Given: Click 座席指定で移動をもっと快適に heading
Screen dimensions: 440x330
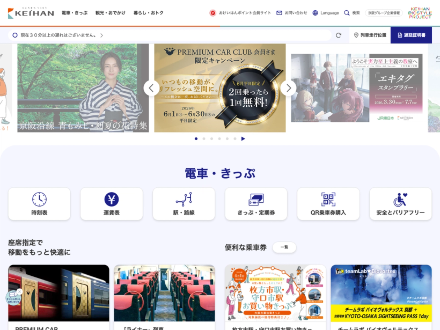Looking at the screenshot, I should (39, 247).
